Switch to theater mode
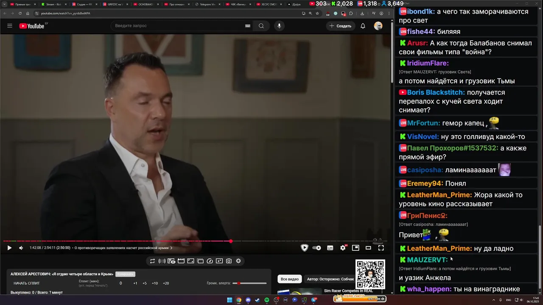The height and width of the screenshot is (305, 543). [x=368, y=248]
